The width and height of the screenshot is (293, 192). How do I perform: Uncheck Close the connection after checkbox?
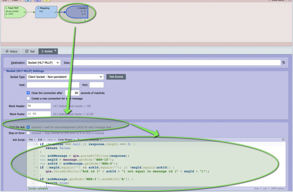click(x=28, y=93)
